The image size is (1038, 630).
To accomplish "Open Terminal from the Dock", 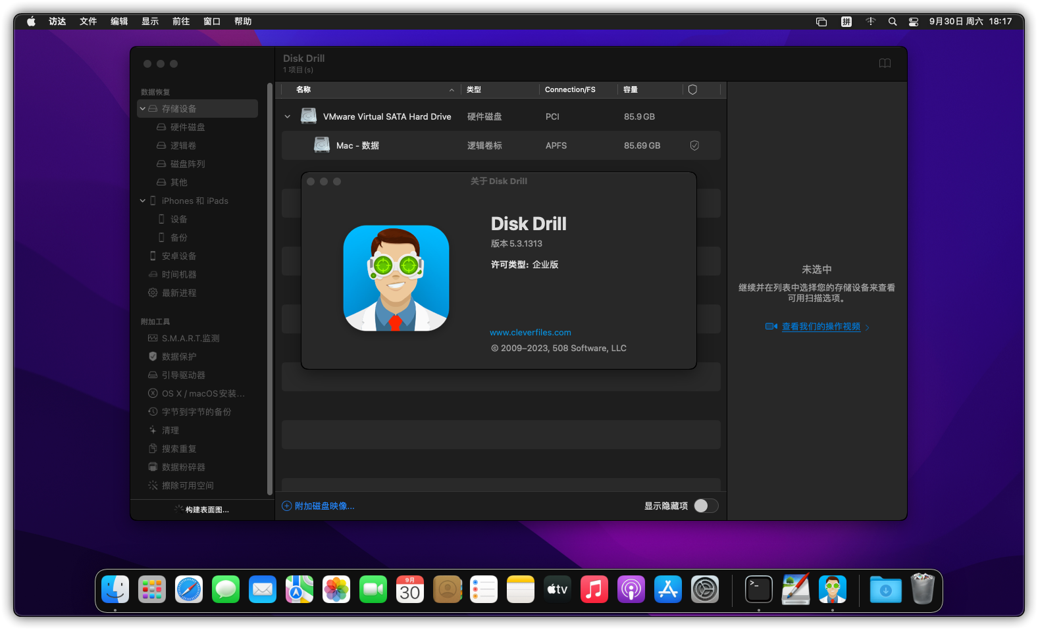I will pyautogui.click(x=759, y=589).
